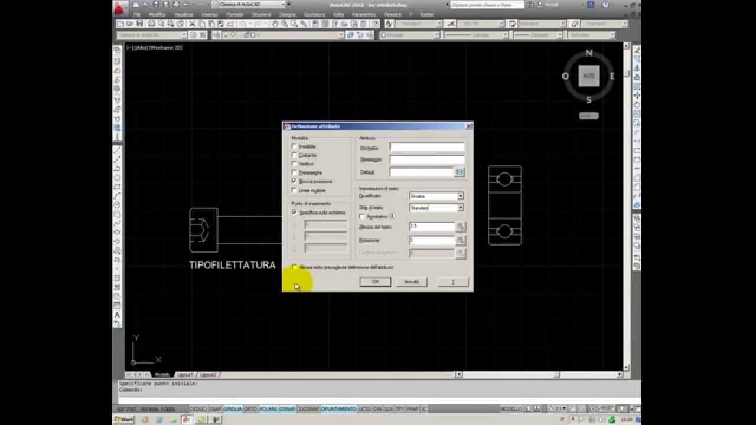756x425 pixels.
Task: Open the Disegna menu
Action: tap(288, 14)
